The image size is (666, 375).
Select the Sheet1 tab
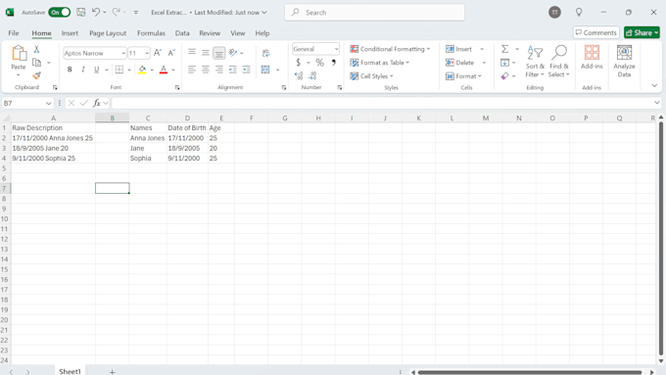70,371
